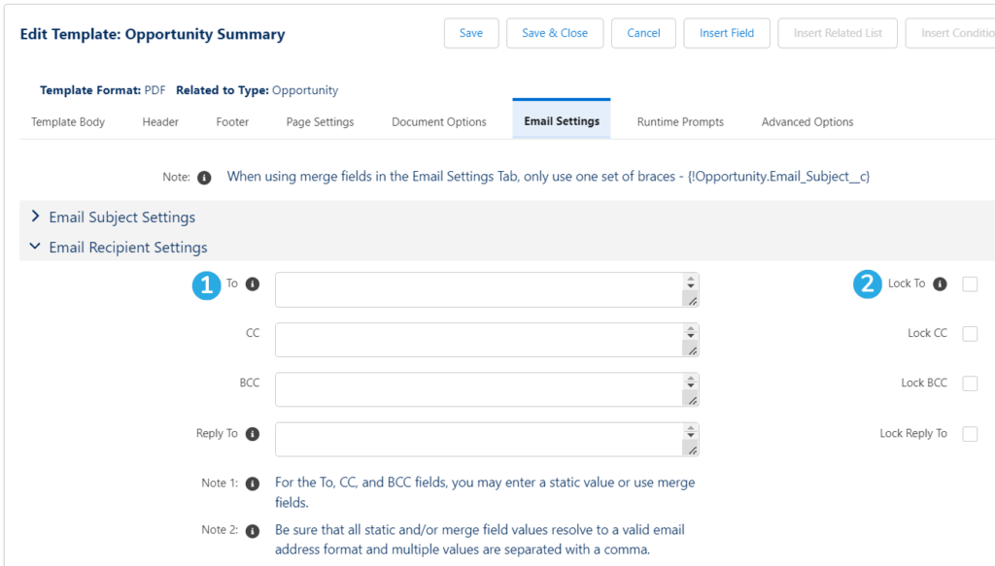Click the info icon beside Note 2

point(253,531)
